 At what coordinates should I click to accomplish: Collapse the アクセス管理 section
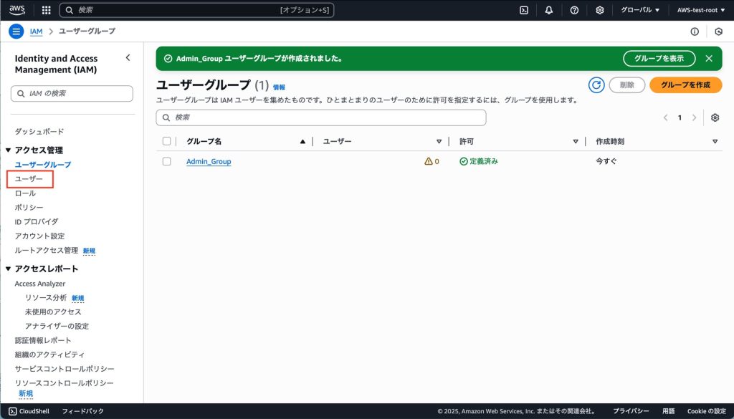[8, 150]
